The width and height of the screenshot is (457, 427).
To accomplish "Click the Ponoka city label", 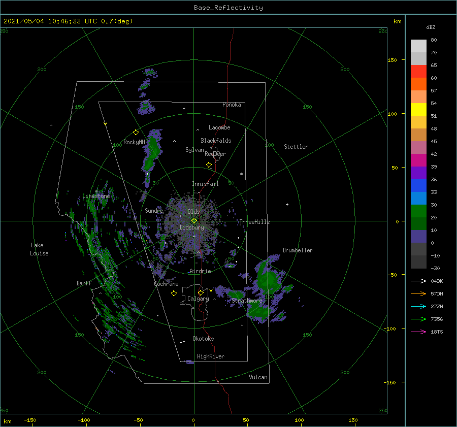I will click(x=232, y=105).
